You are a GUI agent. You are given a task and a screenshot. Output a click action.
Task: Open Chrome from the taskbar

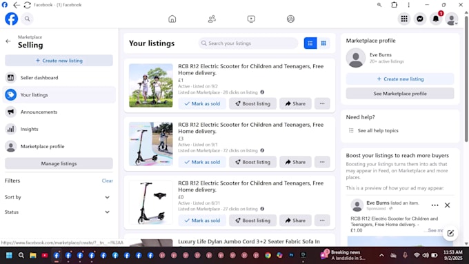(x=268, y=255)
